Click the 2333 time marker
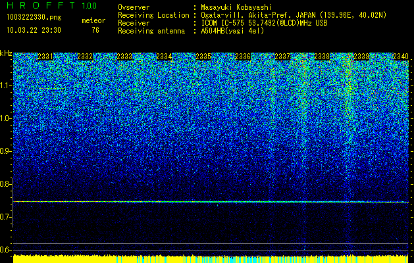 [124, 57]
